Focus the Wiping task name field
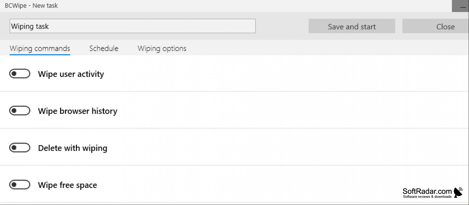 (133, 26)
